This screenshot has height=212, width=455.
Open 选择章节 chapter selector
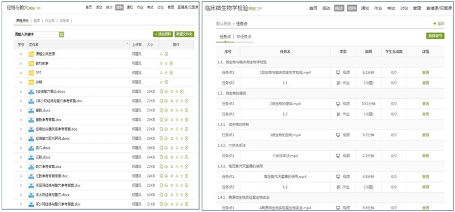pos(435,36)
